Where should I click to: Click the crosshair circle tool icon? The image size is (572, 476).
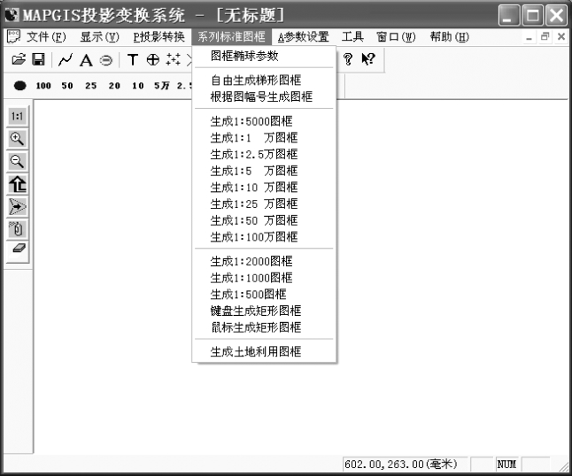coord(153,59)
